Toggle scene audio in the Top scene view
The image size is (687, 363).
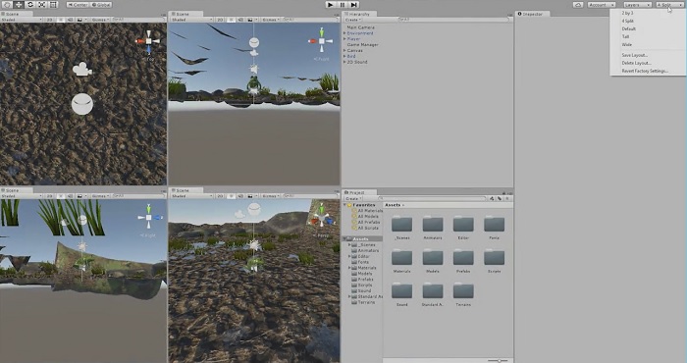coord(70,20)
